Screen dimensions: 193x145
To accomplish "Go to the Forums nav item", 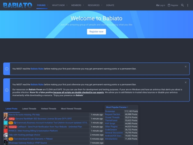I will coord(41,5).
